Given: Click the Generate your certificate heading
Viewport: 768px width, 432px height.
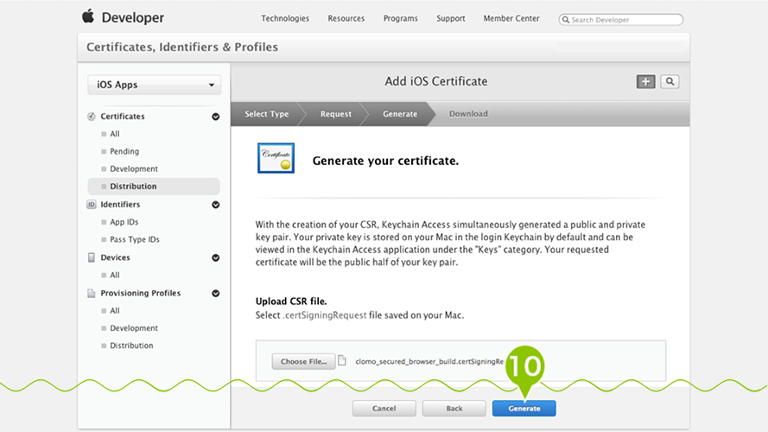Looking at the screenshot, I should coord(385,162).
